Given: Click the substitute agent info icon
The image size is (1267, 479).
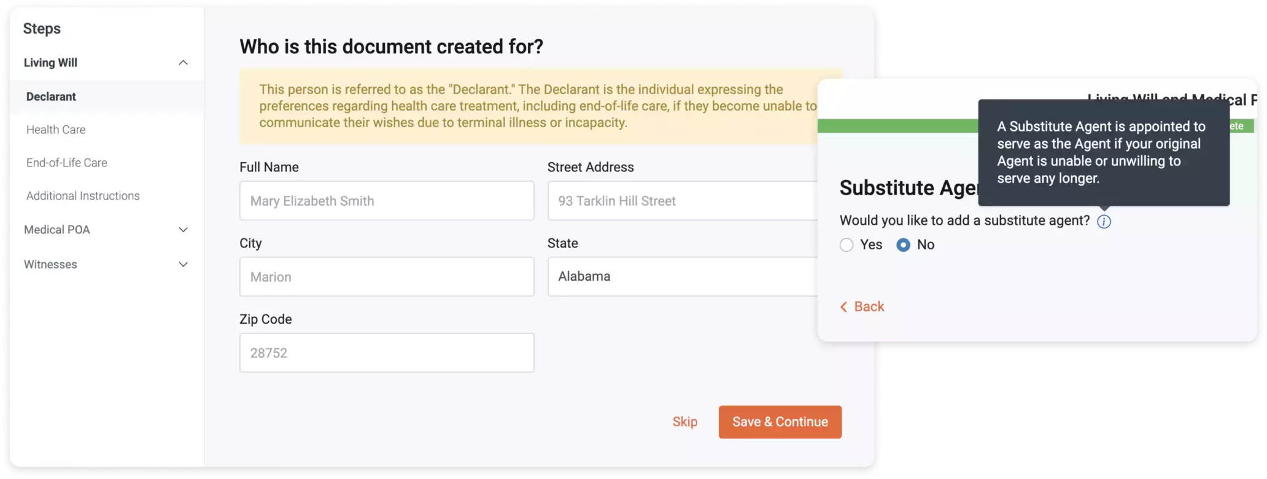Looking at the screenshot, I should (x=1104, y=222).
